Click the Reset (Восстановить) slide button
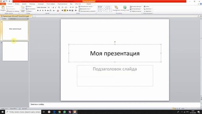This screenshot has height=114, width=202. 30,9
